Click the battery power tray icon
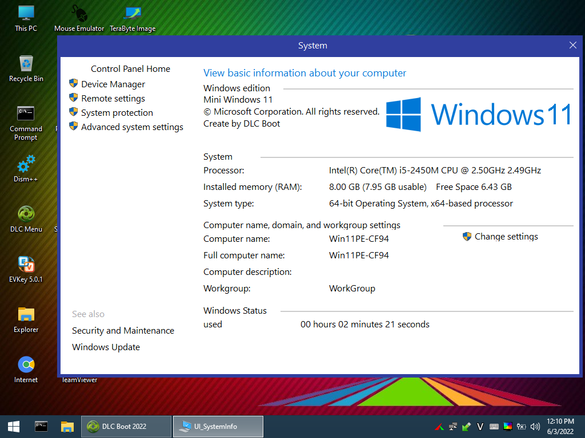Screen dimensions: 585x438 click(x=521, y=427)
